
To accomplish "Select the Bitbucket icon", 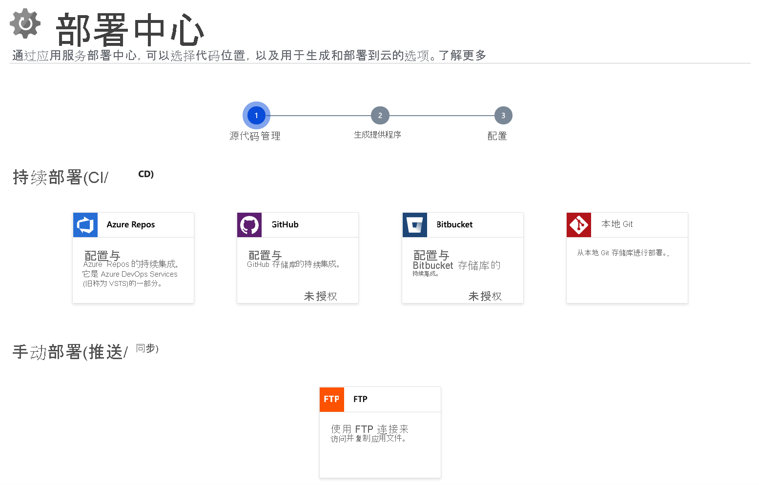I will [413, 224].
